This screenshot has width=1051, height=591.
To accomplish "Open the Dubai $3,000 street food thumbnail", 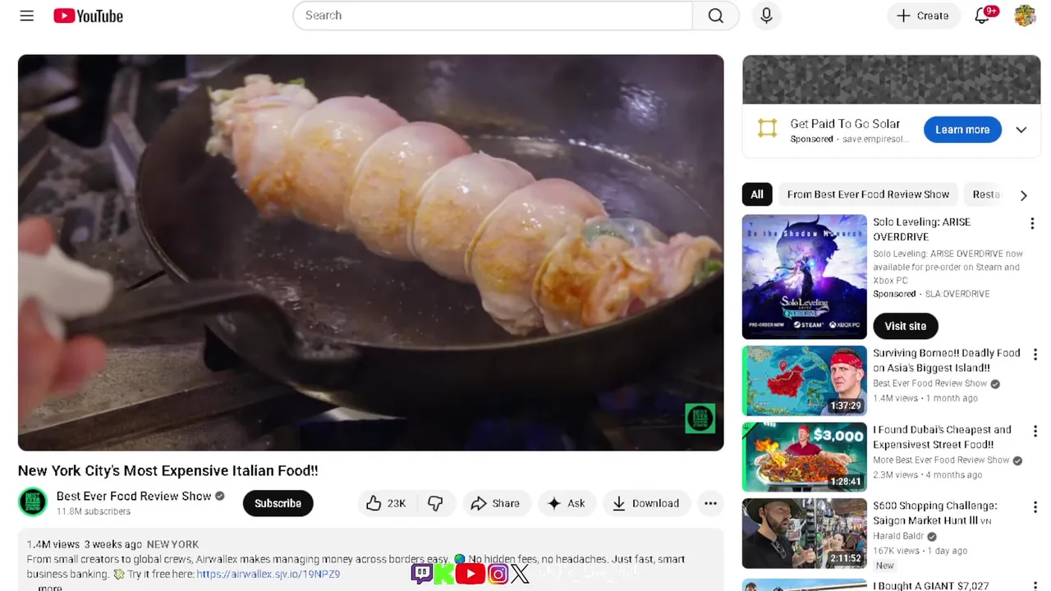I will click(x=804, y=457).
